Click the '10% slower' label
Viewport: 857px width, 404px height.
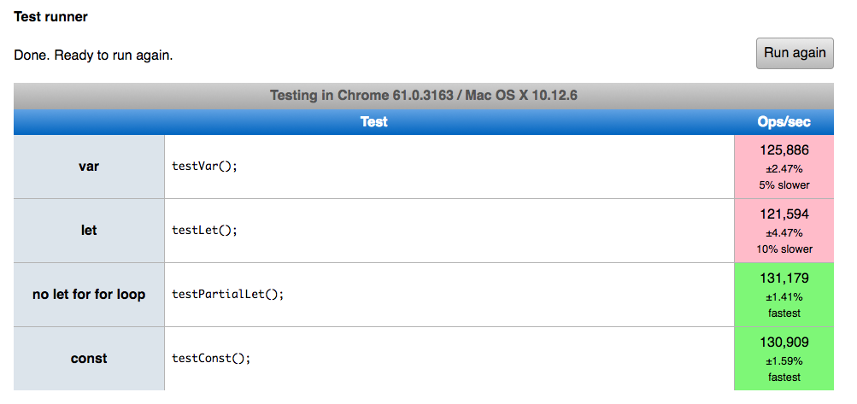click(x=784, y=249)
